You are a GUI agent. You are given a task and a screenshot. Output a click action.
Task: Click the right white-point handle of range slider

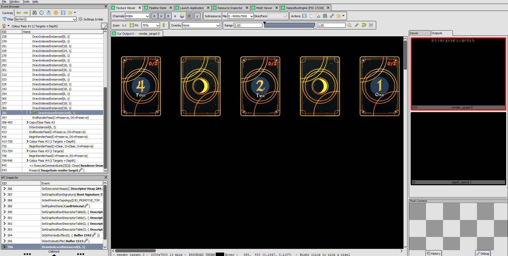[315, 27]
